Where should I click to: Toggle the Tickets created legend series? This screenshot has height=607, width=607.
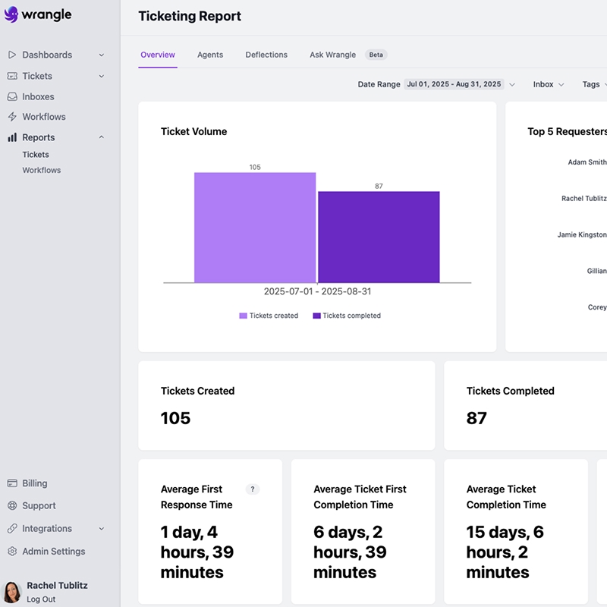(269, 316)
